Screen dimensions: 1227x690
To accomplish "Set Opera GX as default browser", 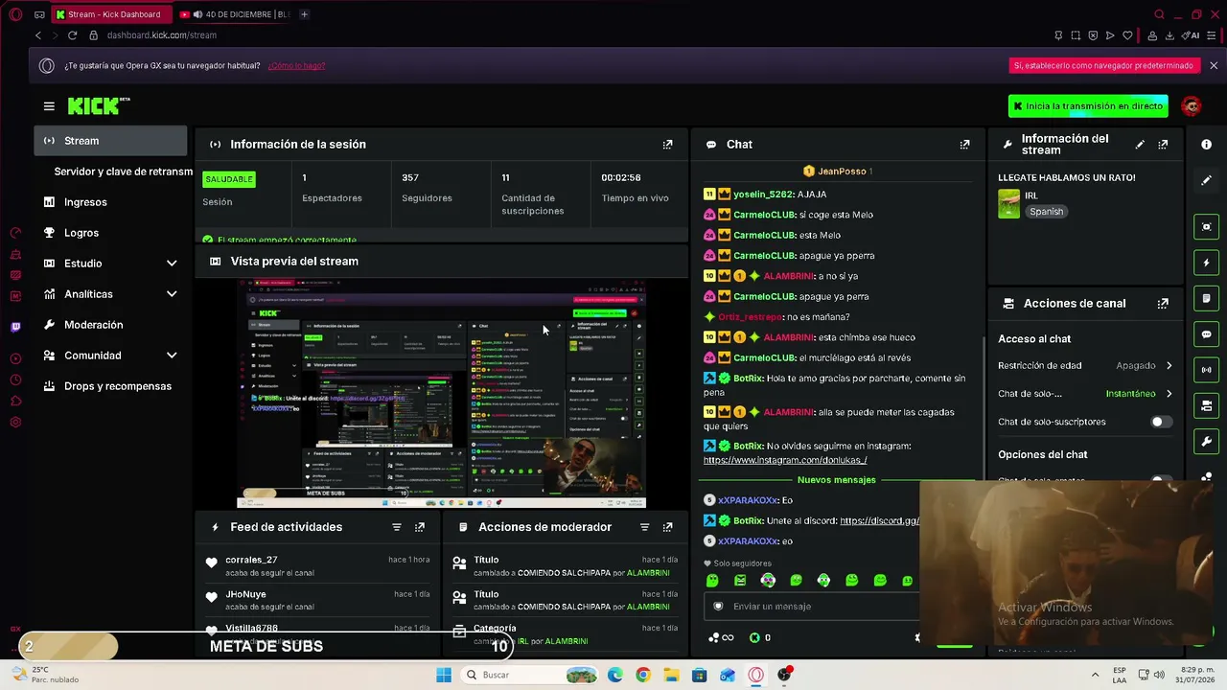I will (1103, 66).
